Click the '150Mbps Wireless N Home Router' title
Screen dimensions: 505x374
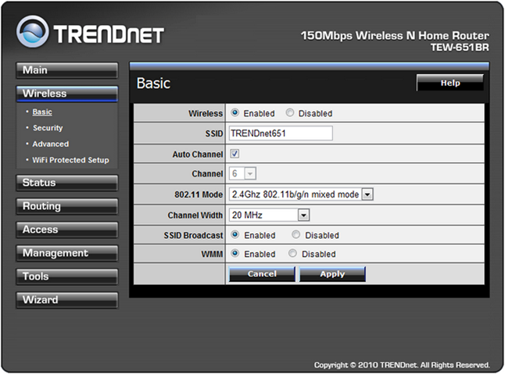pos(395,35)
